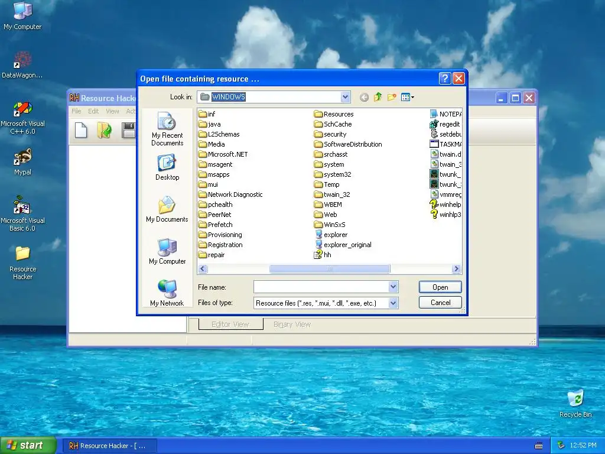The width and height of the screenshot is (605, 454).
Task: Select the NOTEPAD file
Action: (x=445, y=114)
